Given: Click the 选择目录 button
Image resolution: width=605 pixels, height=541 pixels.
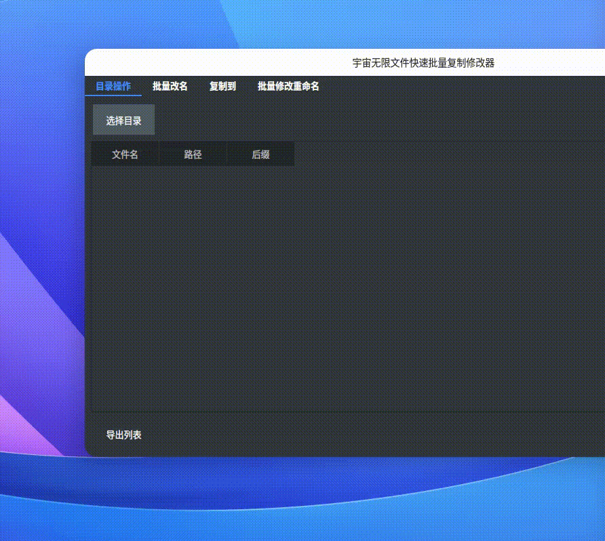Looking at the screenshot, I should pos(123,120).
